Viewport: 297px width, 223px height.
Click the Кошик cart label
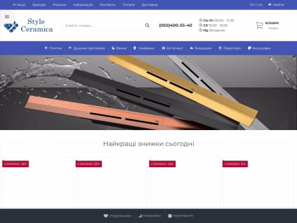tap(272, 23)
